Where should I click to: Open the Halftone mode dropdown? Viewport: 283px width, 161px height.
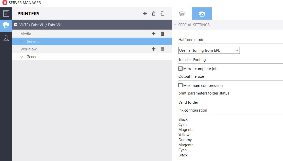pyautogui.click(x=209, y=50)
